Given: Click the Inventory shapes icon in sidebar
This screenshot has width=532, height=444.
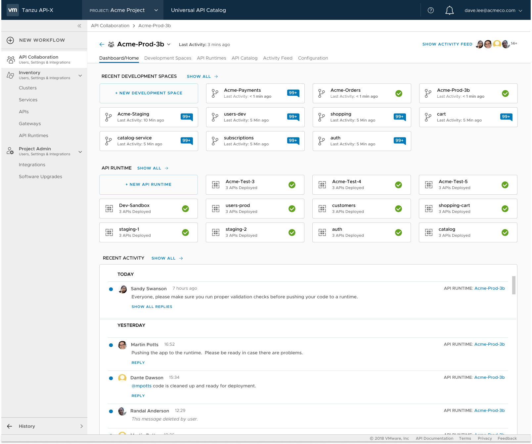Looking at the screenshot, I should tap(10, 75).
